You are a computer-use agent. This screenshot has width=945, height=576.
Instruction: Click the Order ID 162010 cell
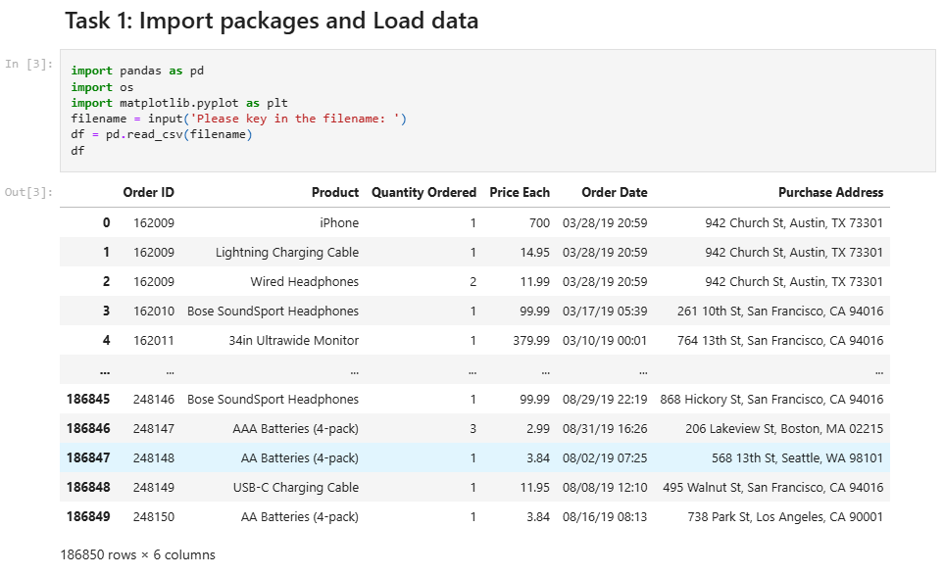(x=154, y=312)
